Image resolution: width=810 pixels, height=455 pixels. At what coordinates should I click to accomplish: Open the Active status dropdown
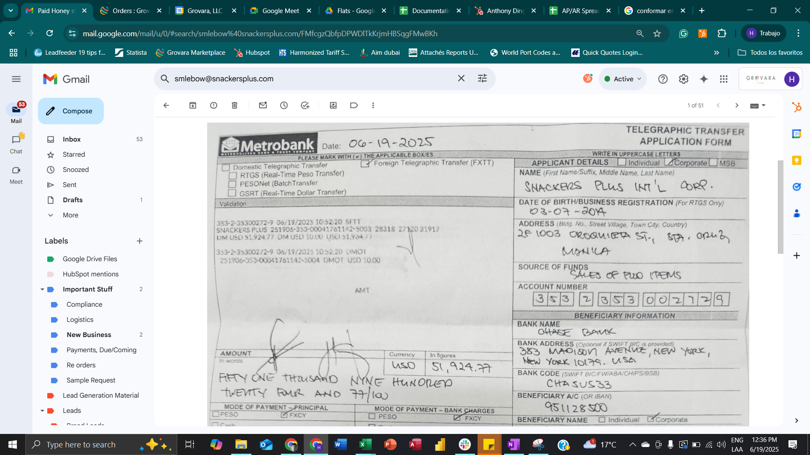623,79
